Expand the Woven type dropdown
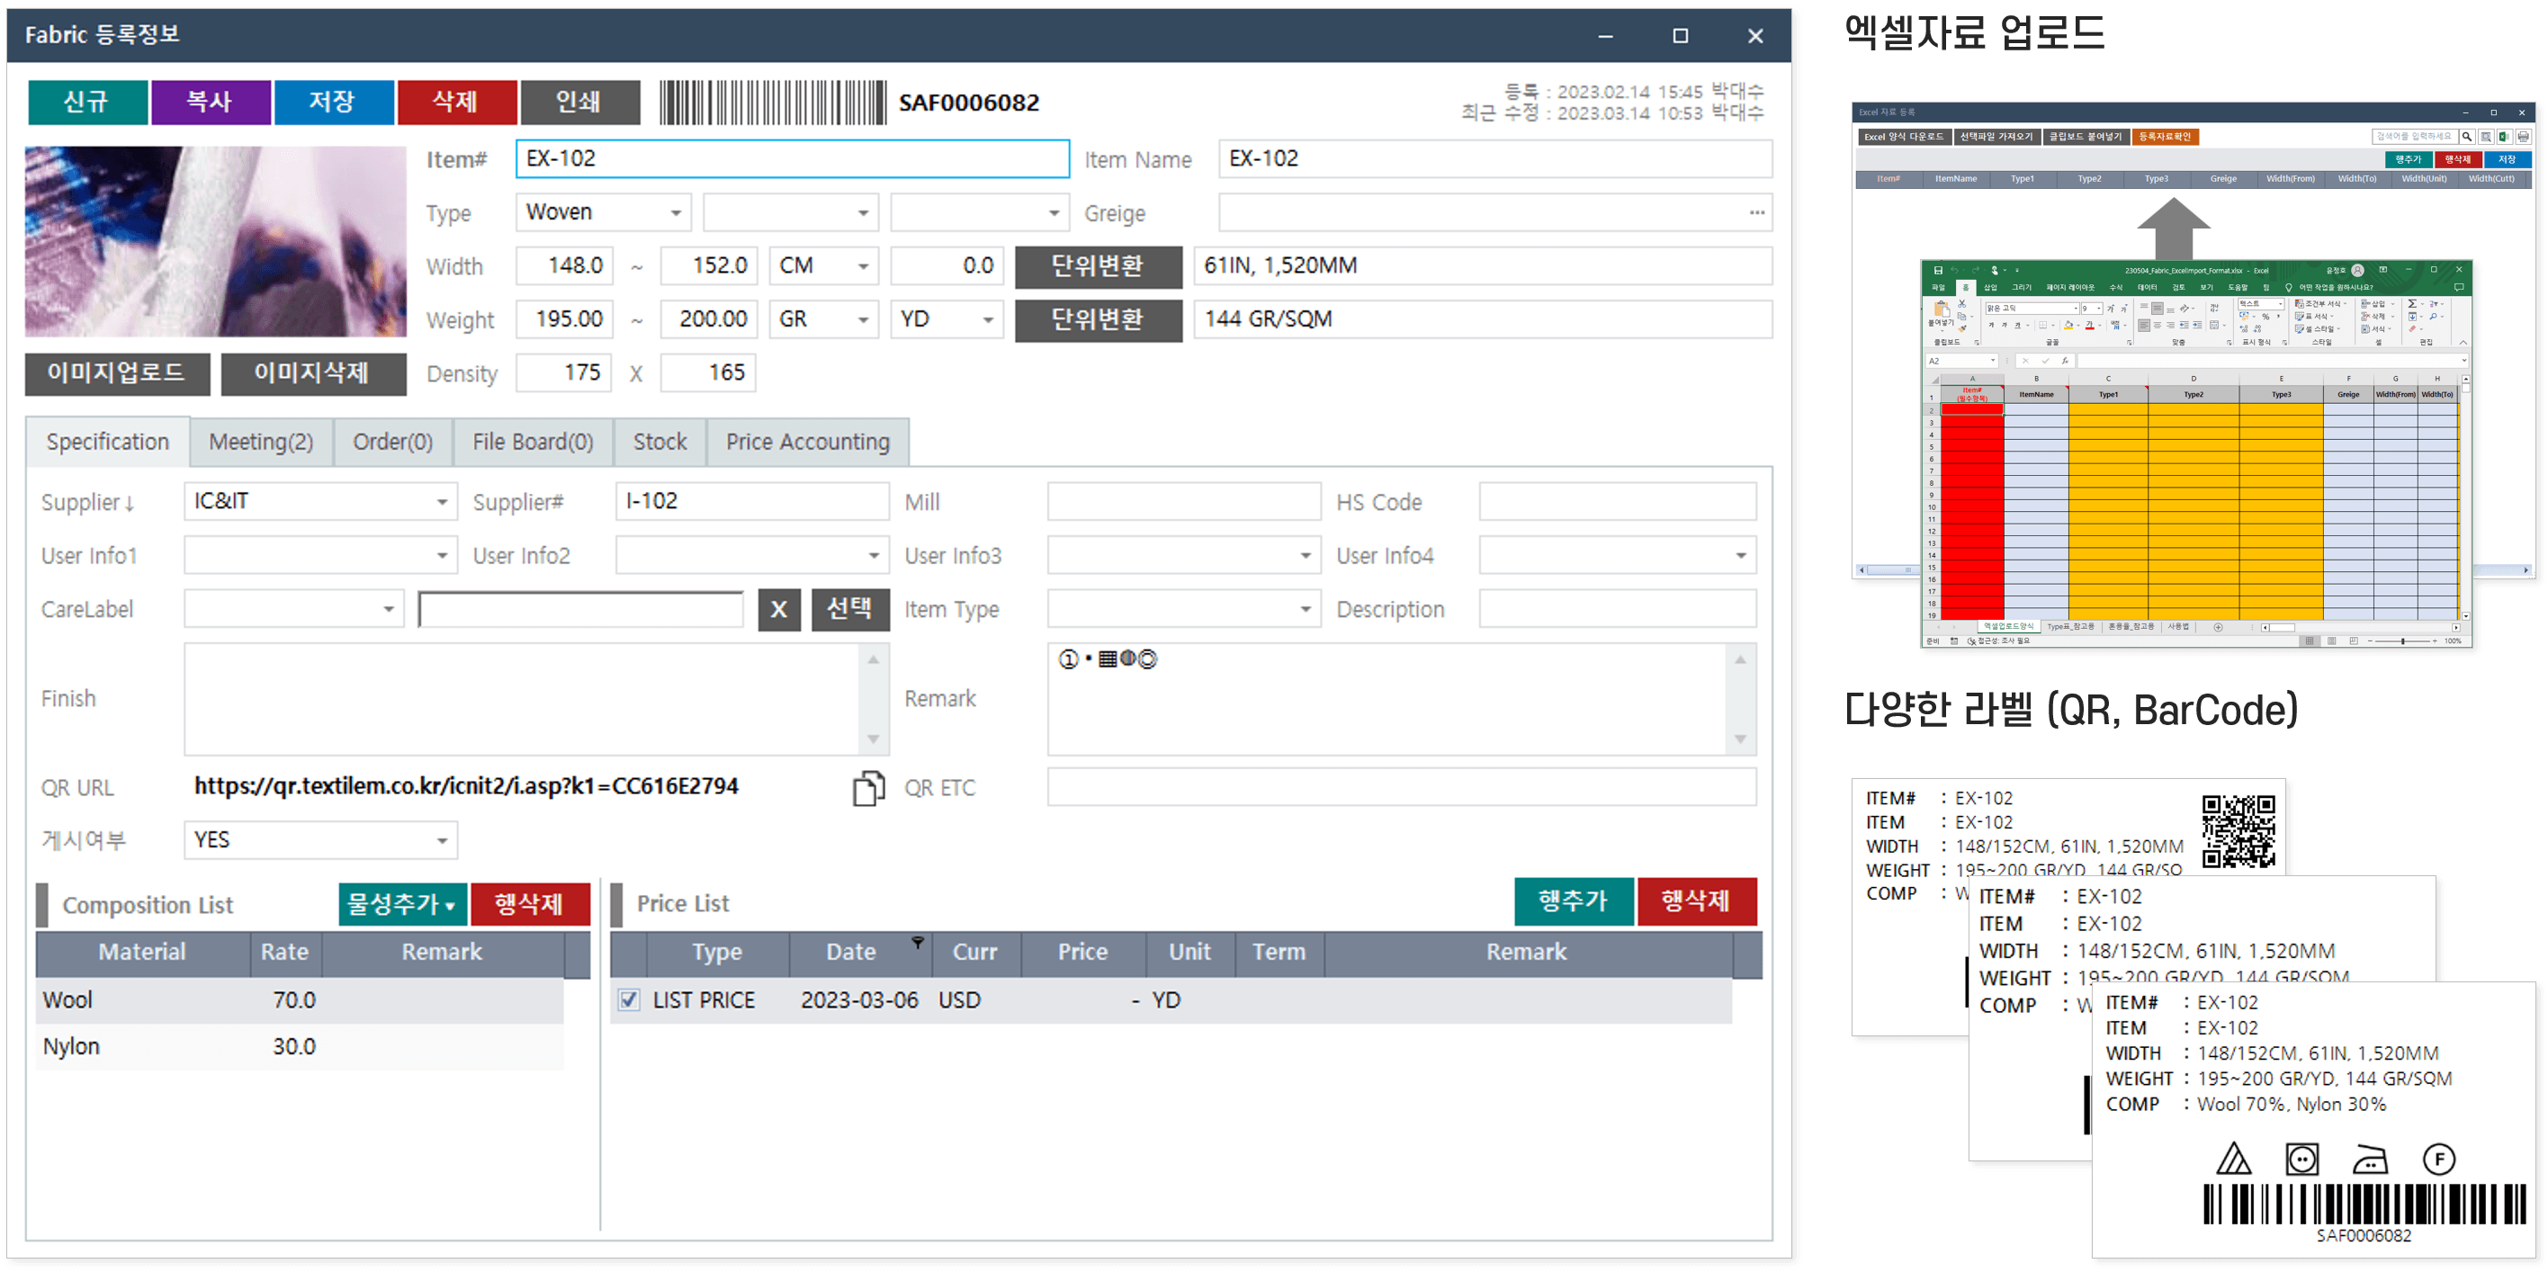 (676, 212)
